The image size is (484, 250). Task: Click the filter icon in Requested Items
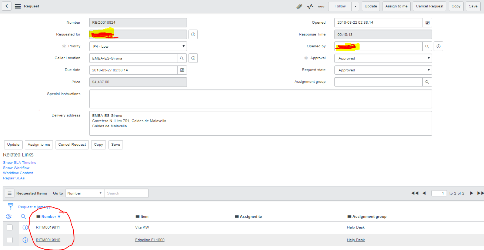click(x=10, y=207)
